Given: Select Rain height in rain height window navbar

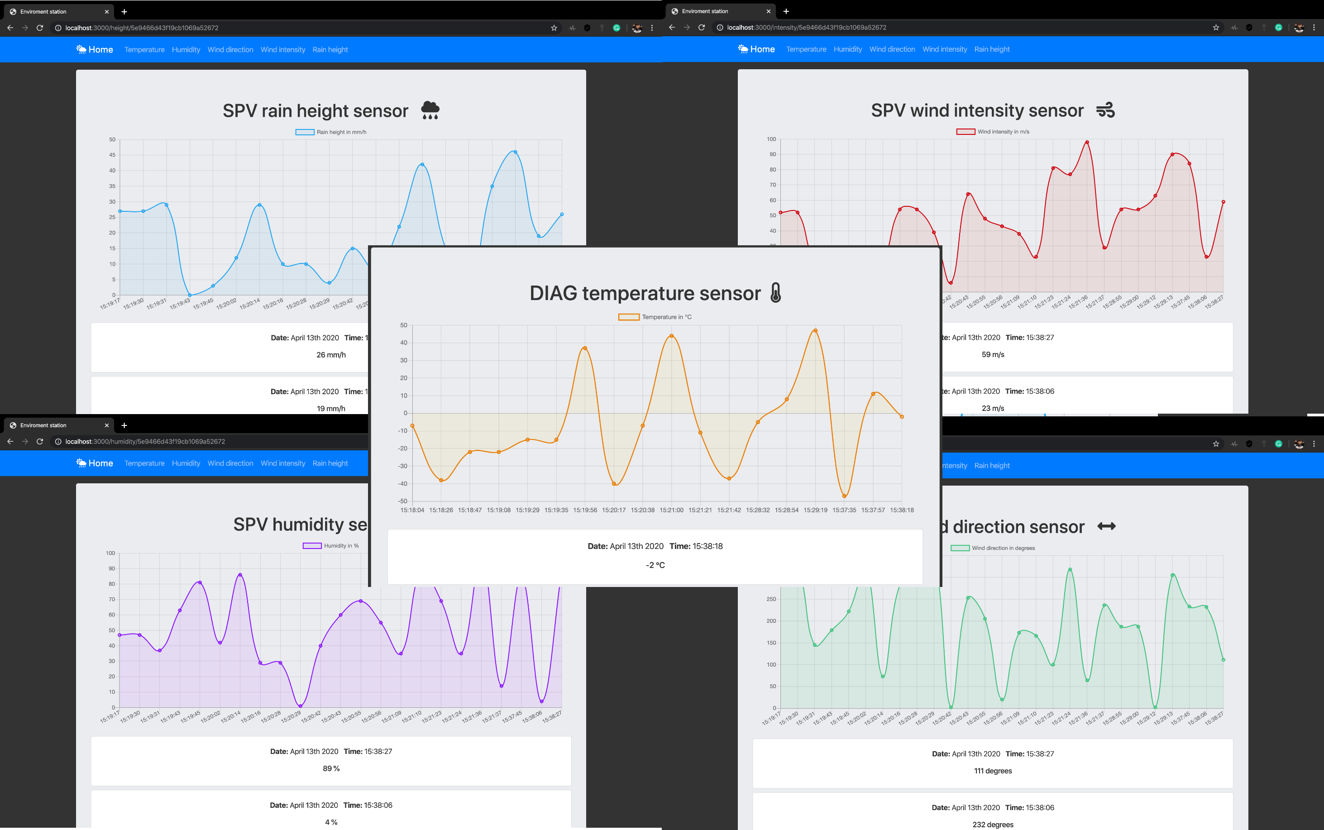Looking at the screenshot, I should (x=330, y=49).
